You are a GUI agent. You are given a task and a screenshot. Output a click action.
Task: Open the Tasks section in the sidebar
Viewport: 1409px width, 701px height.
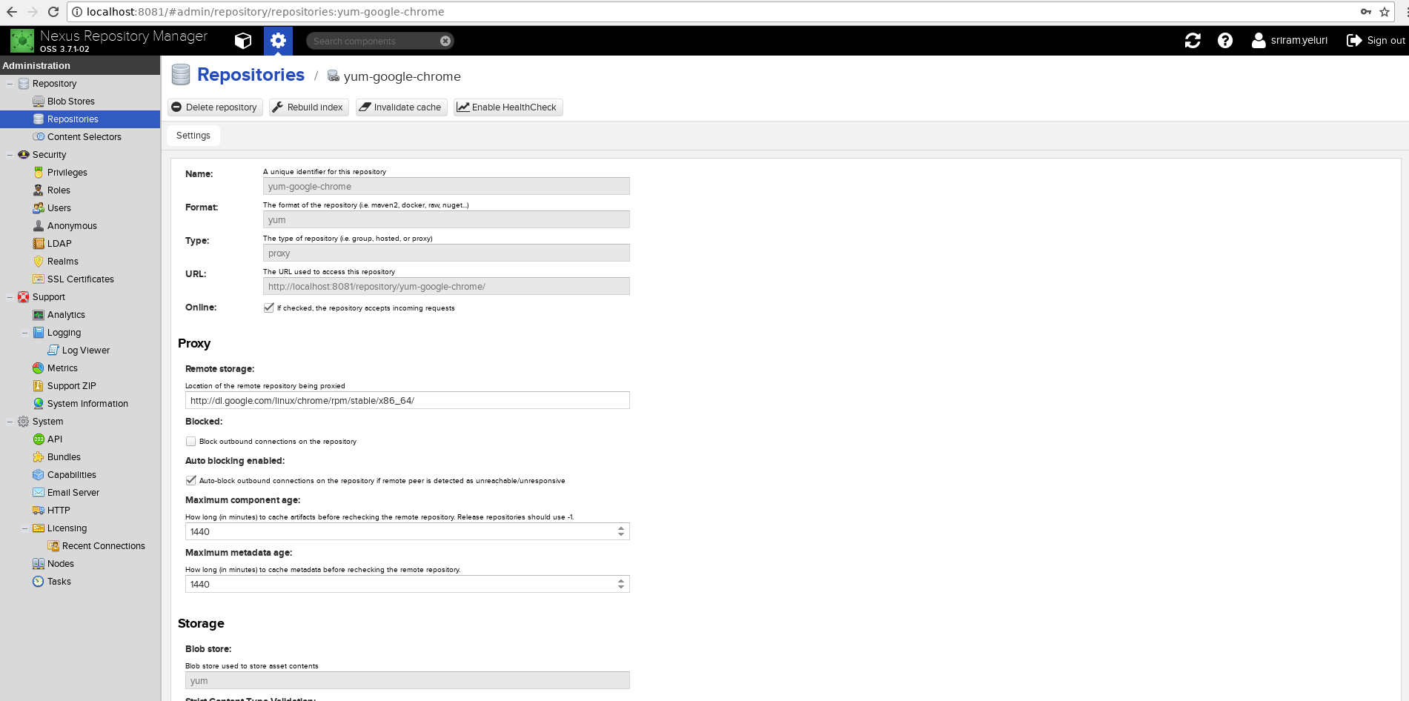pyautogui.click(x=58, y=581)
